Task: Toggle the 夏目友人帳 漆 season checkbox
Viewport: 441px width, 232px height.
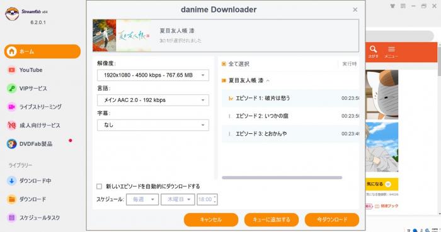Action: click(x=224, y=81)
